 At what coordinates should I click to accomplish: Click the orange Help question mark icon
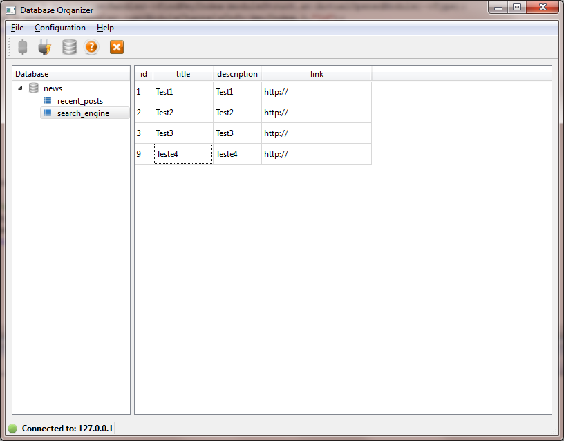coord(91,46)
